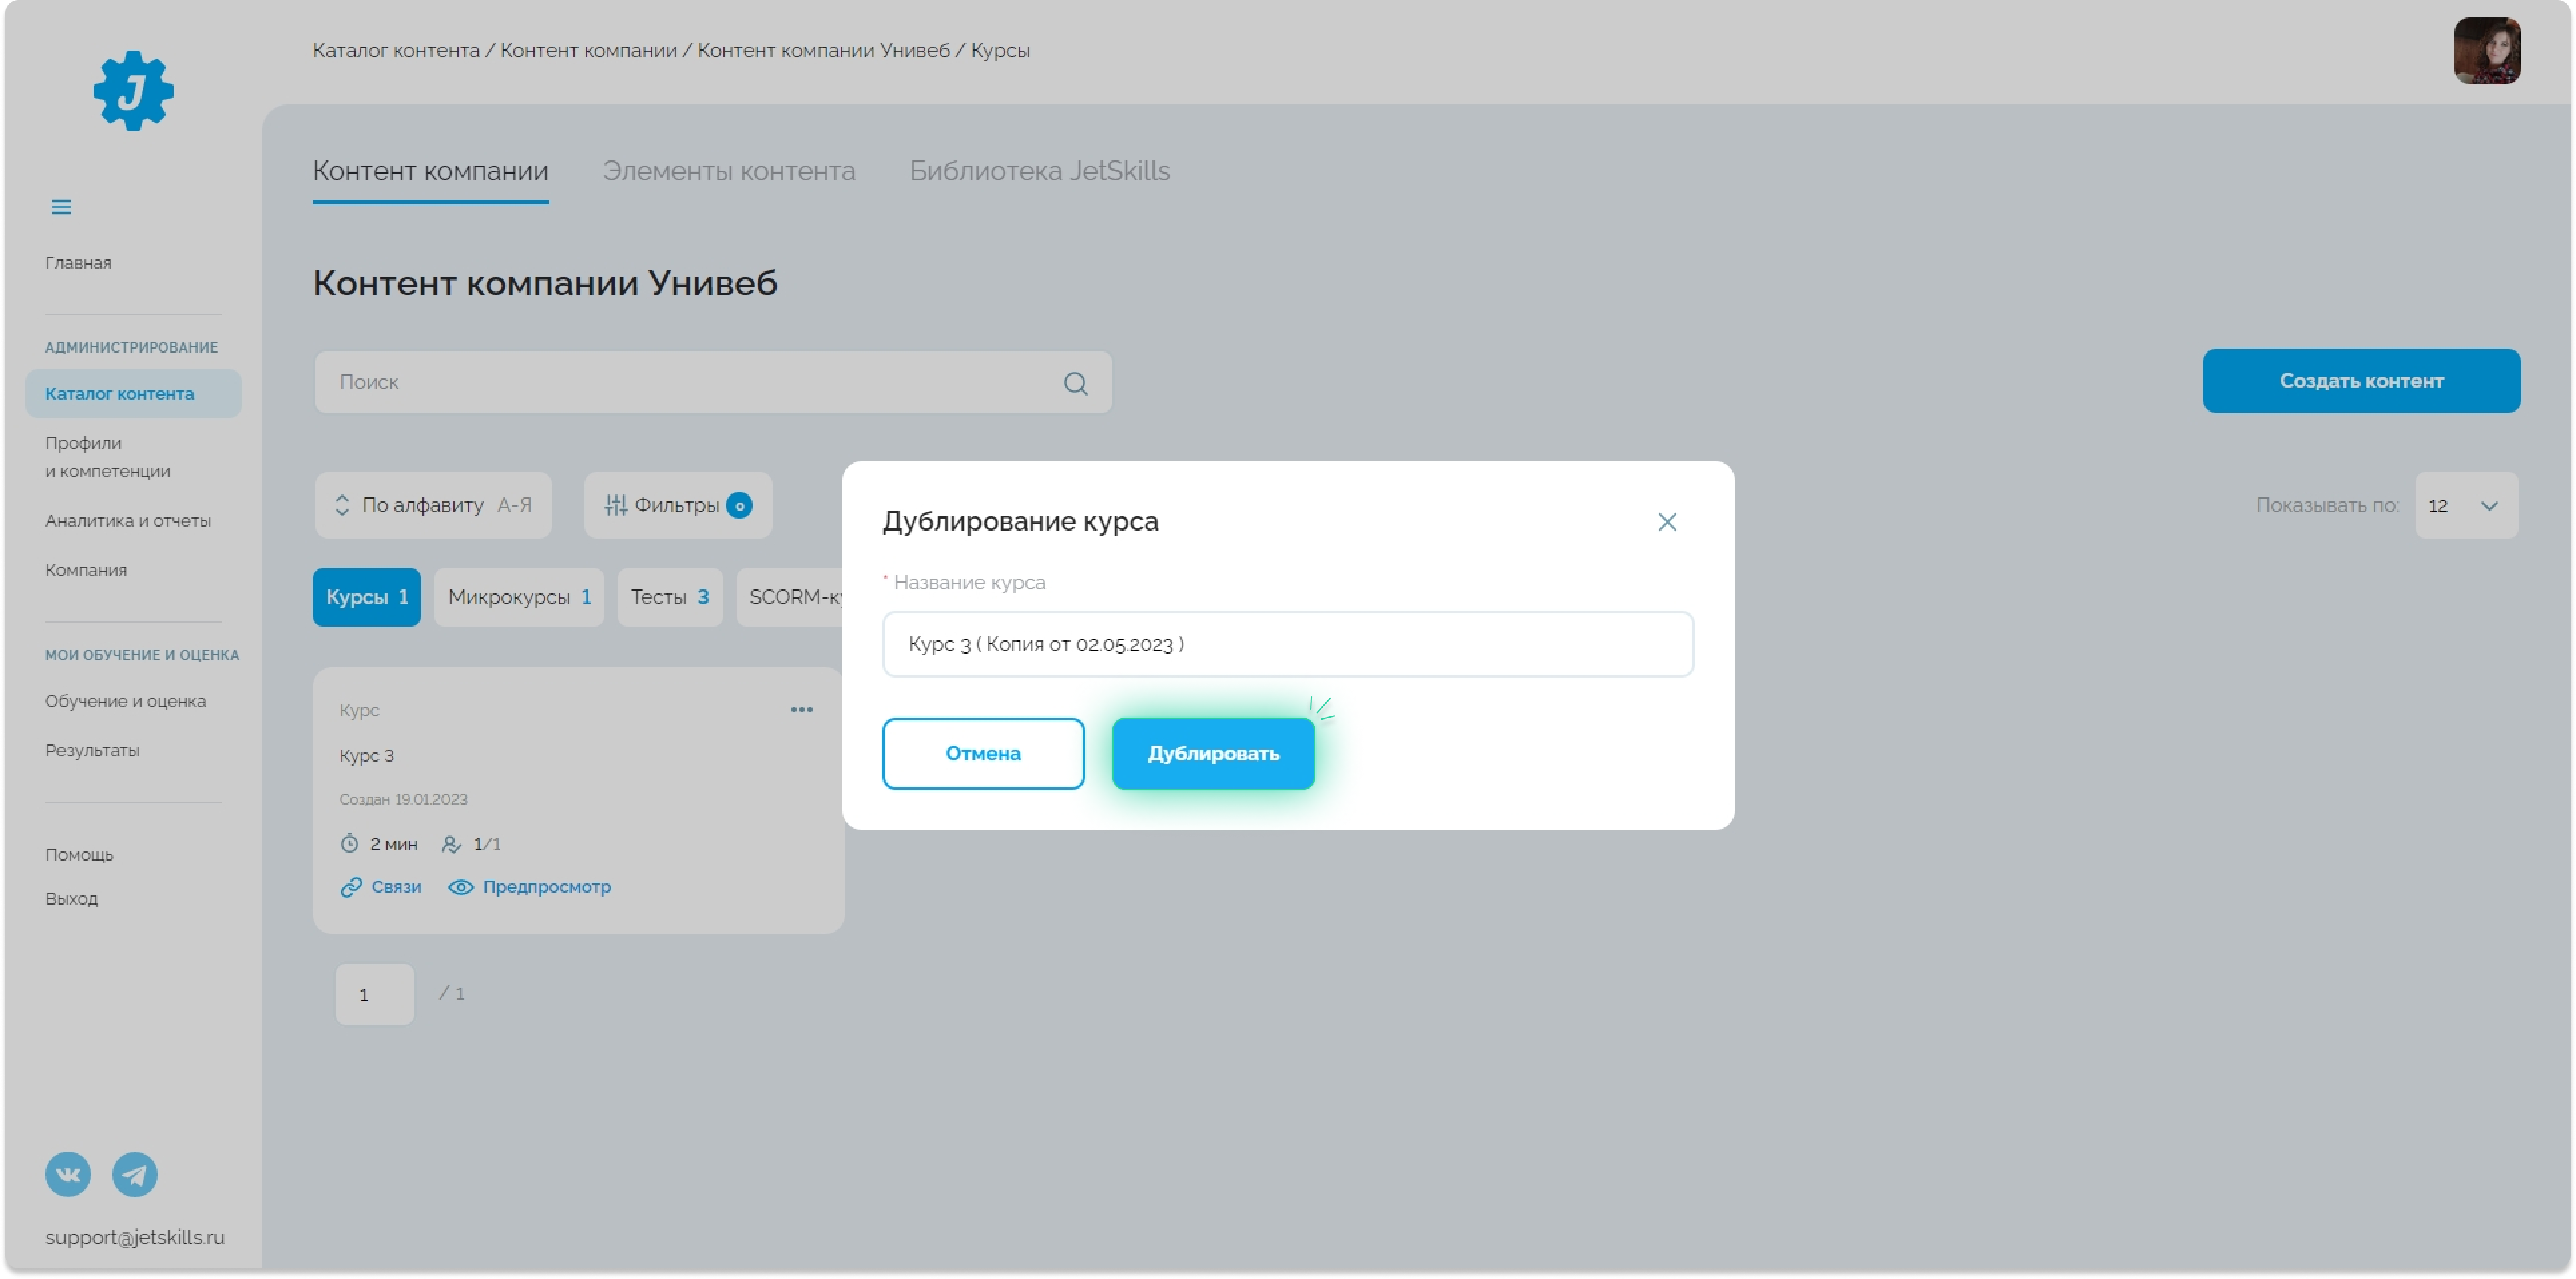2576x1279 pixels.
Task: Select the SCORM-курсы category chip
Action: click(x=790, y=597)
